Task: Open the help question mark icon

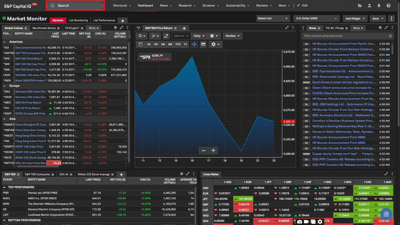Action: click(x=388, y=5)
